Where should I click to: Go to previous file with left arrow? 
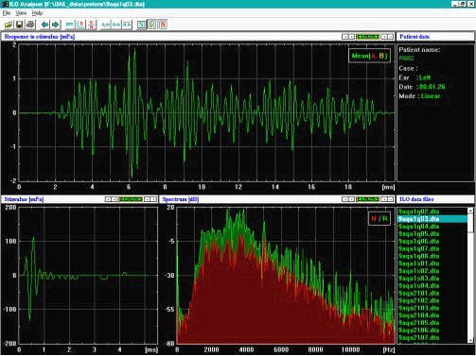click(44, 25)
